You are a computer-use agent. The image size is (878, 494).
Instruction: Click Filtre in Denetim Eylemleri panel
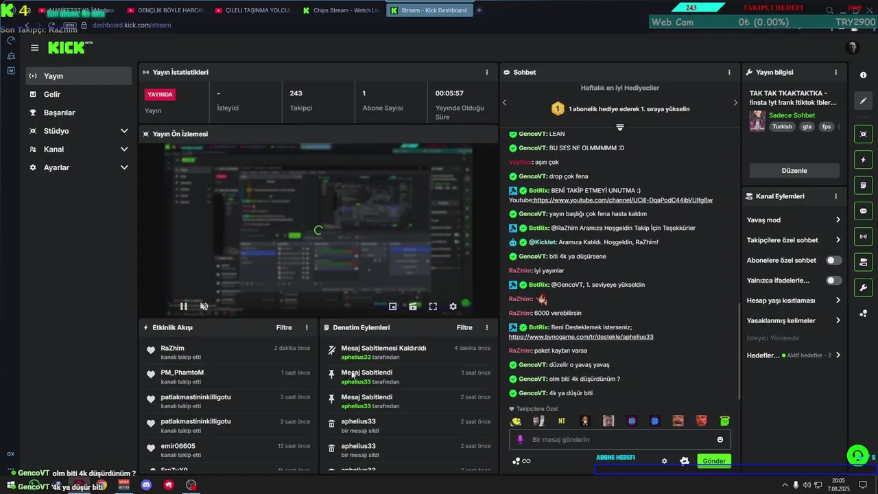[464, 328]
